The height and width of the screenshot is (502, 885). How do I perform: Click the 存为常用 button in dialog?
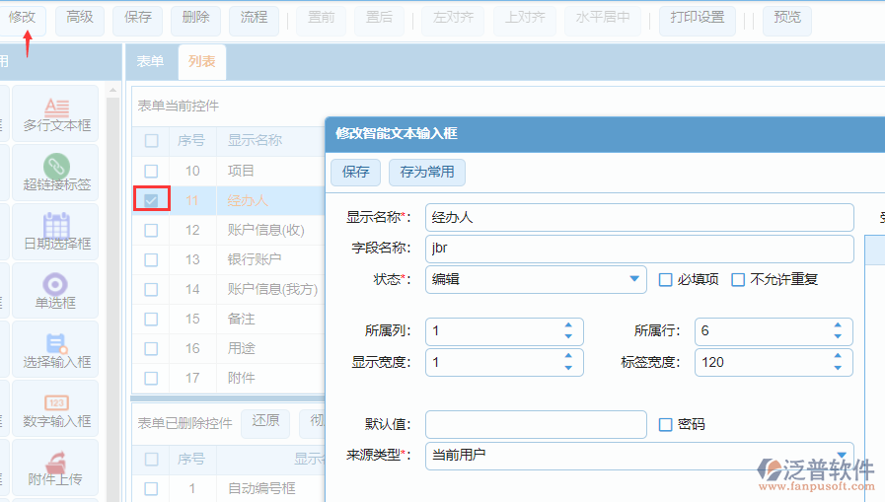tap(427, 172)
